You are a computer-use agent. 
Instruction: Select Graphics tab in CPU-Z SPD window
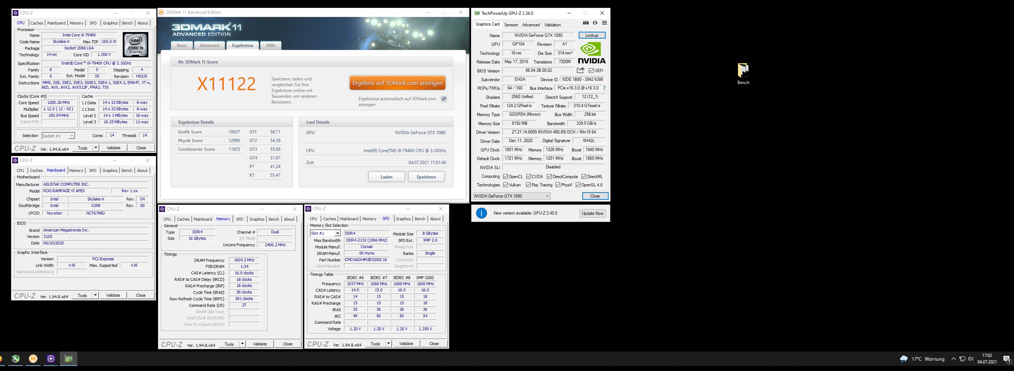pyautogui.click(x=403, y=219)
